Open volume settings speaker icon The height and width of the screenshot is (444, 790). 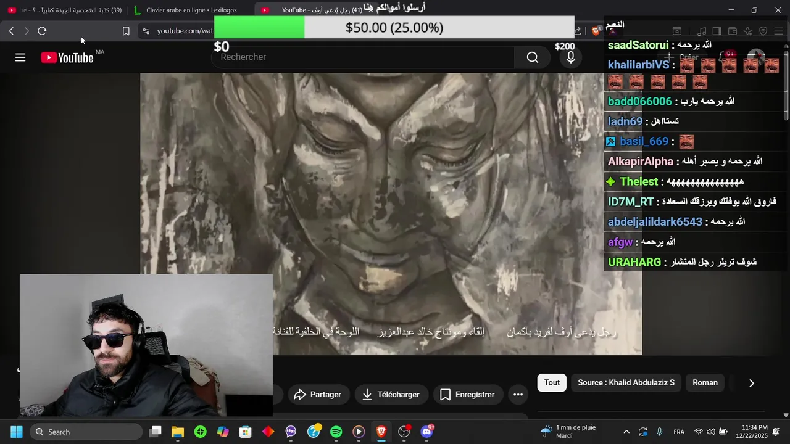pos(710,432)
